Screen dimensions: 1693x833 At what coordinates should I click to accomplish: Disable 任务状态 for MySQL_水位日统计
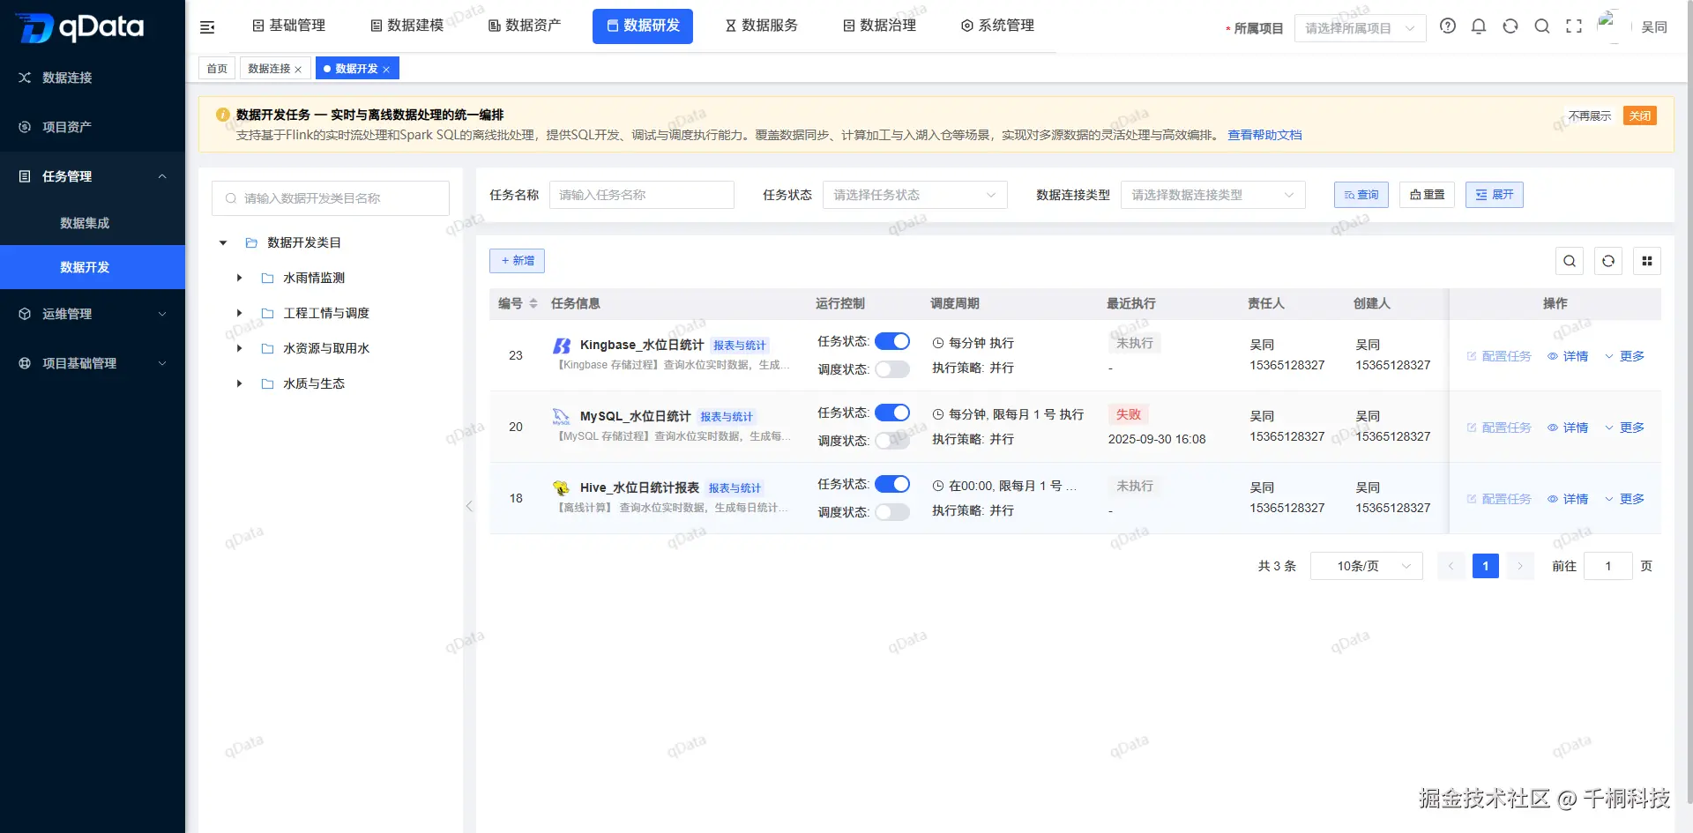point(892,412)
